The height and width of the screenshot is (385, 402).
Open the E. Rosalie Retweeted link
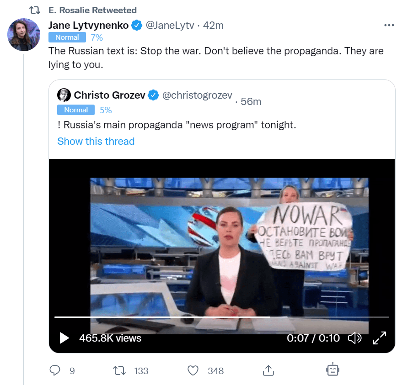[92, 10]
